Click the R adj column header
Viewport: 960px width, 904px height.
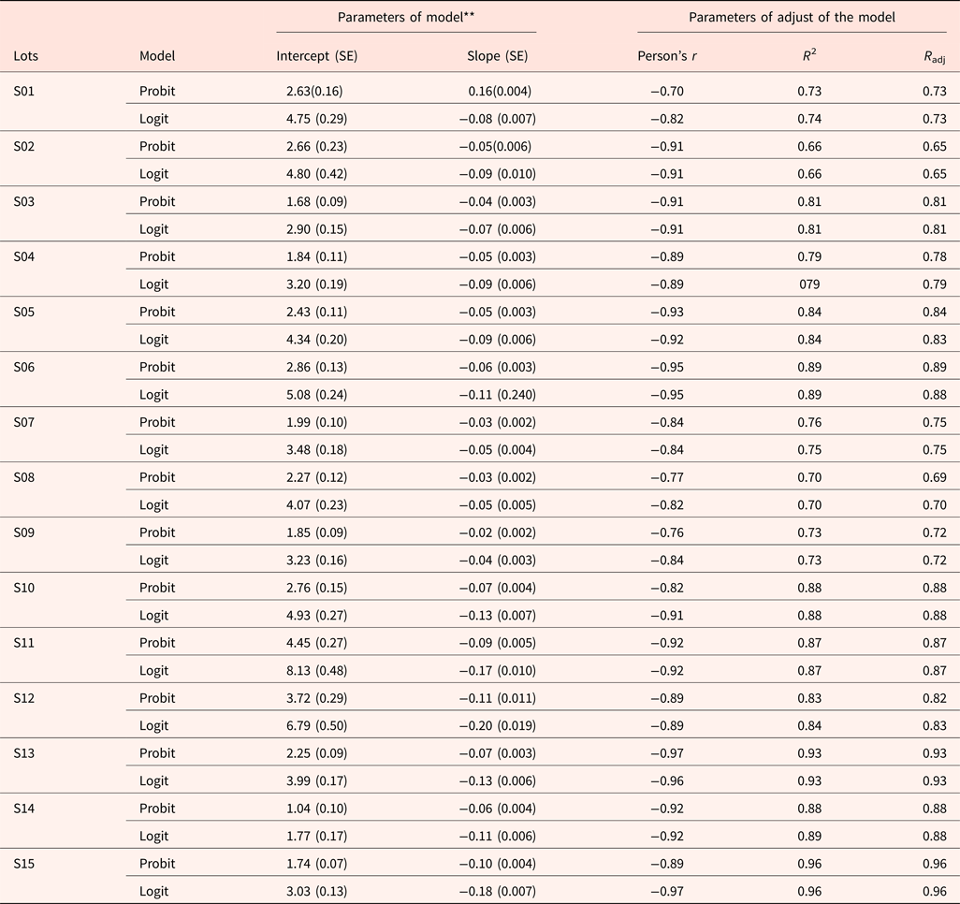[x=934, y=57]
